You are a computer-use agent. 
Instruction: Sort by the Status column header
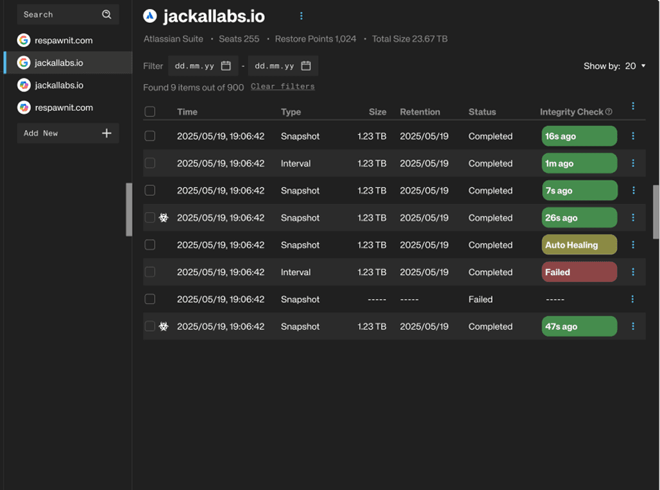pos(482,112)
